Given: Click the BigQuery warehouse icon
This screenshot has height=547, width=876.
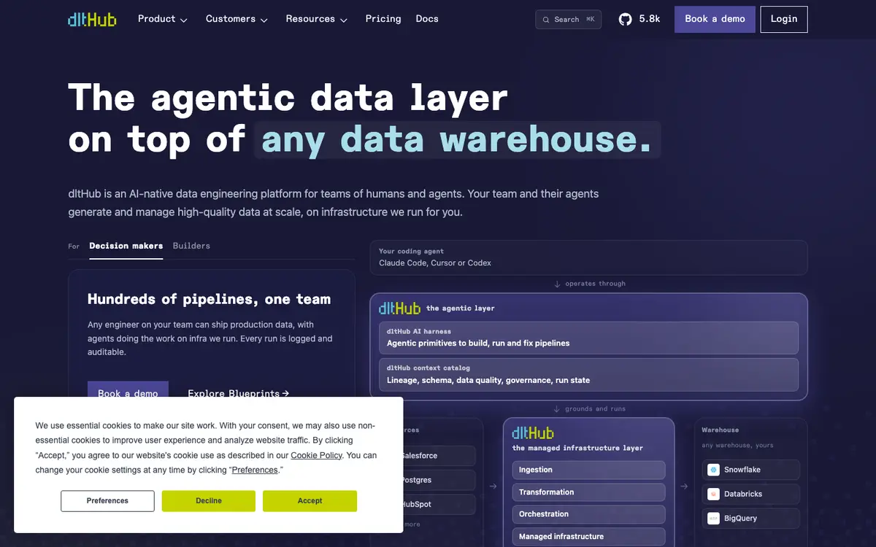Looking at the screenshot, I should [x=714, y=519].
